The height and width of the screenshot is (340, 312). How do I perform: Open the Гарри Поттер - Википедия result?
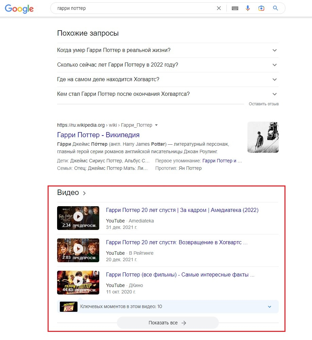98,135
